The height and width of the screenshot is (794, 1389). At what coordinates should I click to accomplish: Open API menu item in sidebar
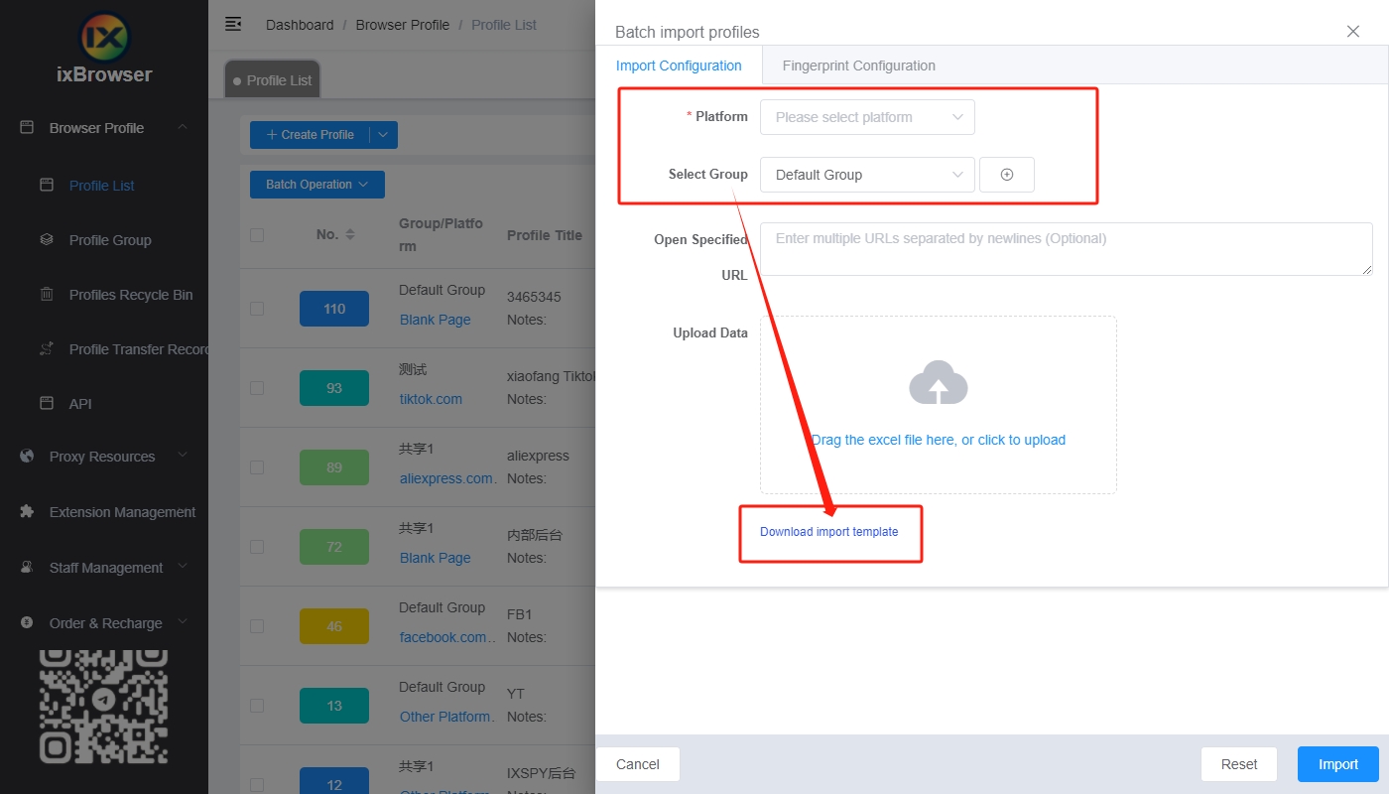pyautogui.click(x=80, y=404)
